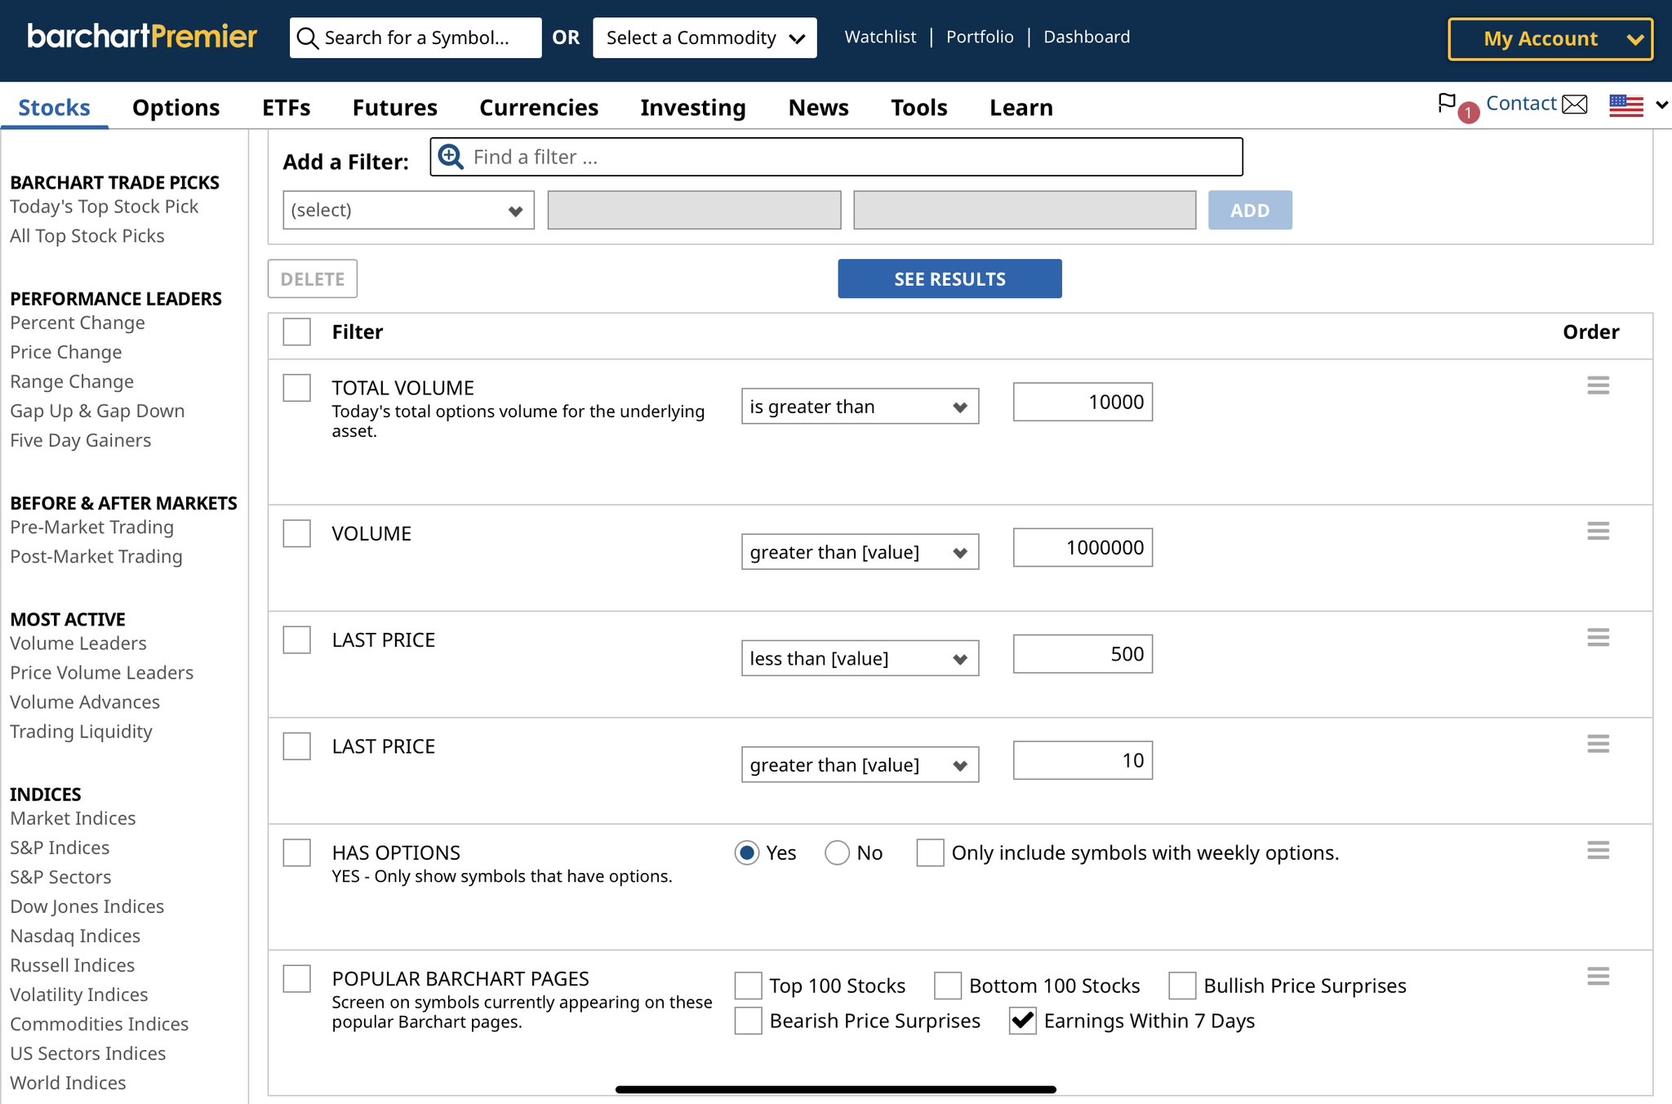Image resolution: width=1672 pixels, height=1104 pixels.
Task: Grab the reorder handle for TOTAL VOLUME filter
Action: [x=1598, y=385]
